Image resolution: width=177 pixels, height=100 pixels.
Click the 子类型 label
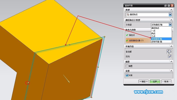129,25
